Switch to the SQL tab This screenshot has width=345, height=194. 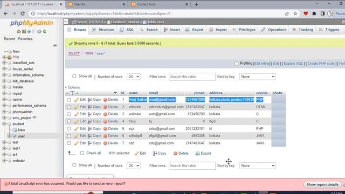127,30
